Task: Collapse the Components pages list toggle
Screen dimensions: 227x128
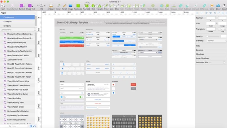Action: pos(35,30)
